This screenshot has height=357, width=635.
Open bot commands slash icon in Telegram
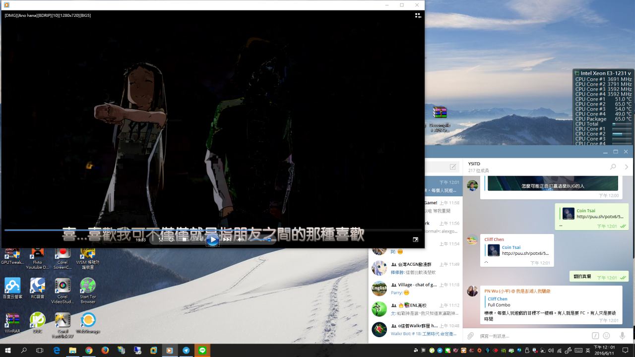coord(595,336)
